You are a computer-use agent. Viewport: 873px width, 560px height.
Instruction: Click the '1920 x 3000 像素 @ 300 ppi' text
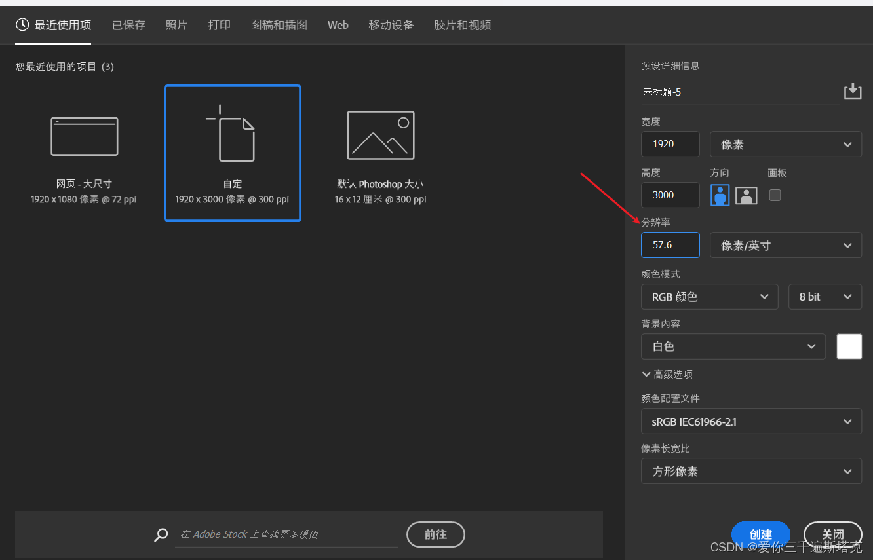[232, 199]
